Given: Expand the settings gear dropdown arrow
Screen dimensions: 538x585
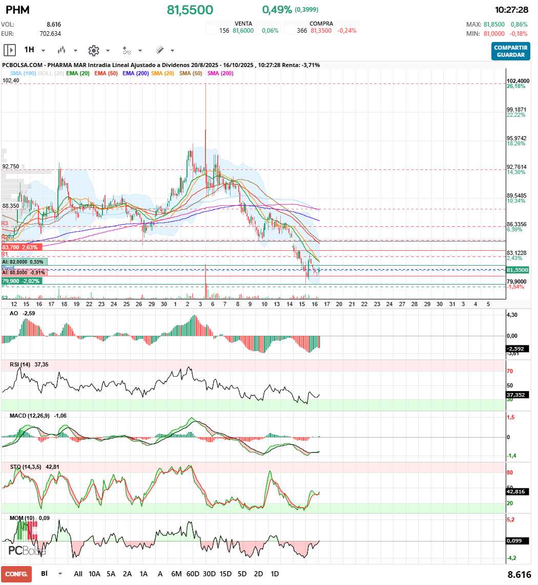Looking at the screenshot, I should coord(108,51).
